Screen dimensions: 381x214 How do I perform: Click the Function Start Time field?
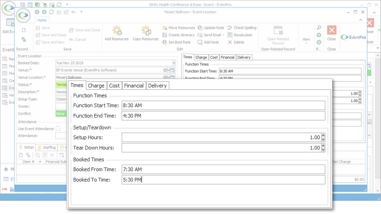224,105
